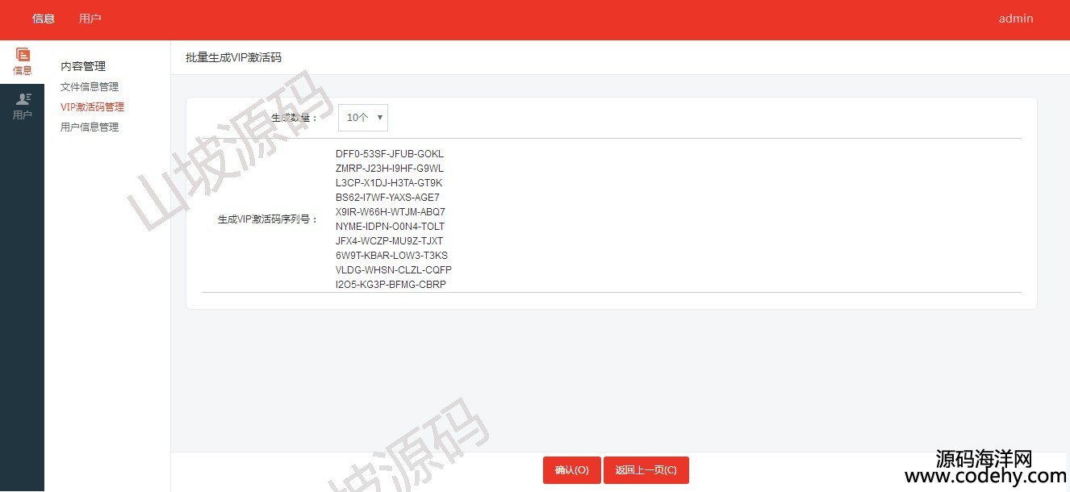Expand the 生成数量 dropdown showing 10个
The width and height of the screenshot is (1070, 492).
362,117
